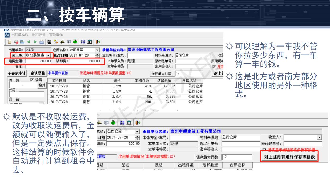
Task: Toggle the 是否显示出租规格多换算数量 checkbox
Action: pos(264,149)
